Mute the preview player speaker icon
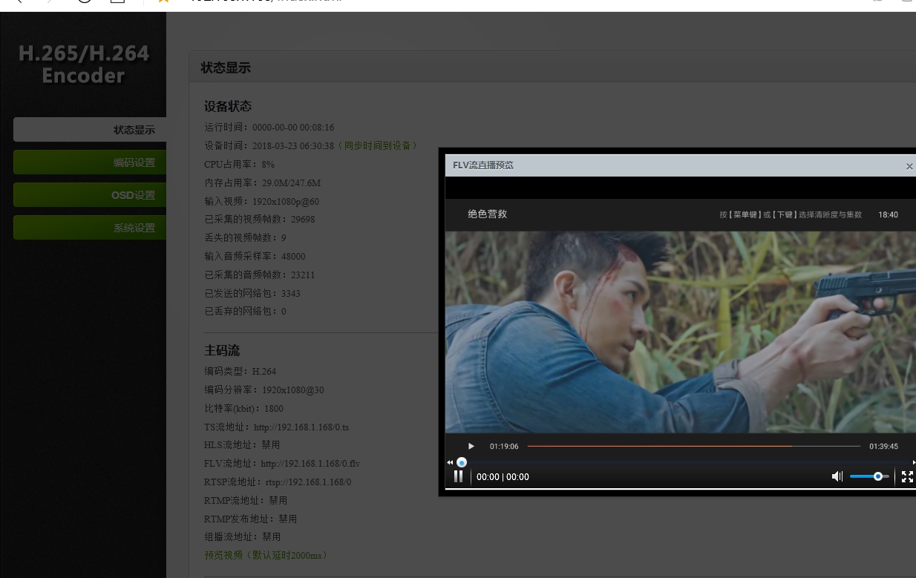Image resolution: width=916 pixels, height=578 pixels. pyautogui.click(x=837, y=476)
